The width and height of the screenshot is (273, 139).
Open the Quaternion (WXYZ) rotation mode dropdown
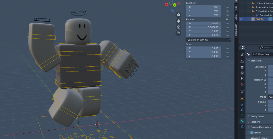click(209, 40)
